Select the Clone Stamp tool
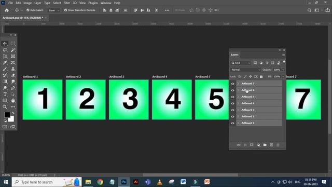The image size is (332, 187). pos(13,69)
